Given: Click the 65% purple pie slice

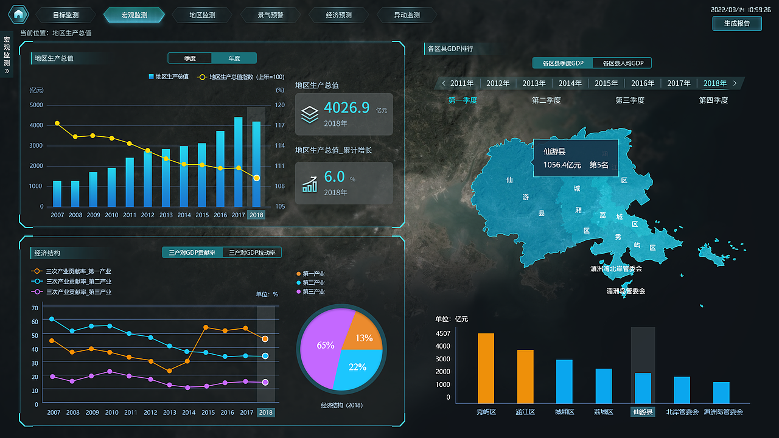Looking at the screenshot, I should coord(323,347).
